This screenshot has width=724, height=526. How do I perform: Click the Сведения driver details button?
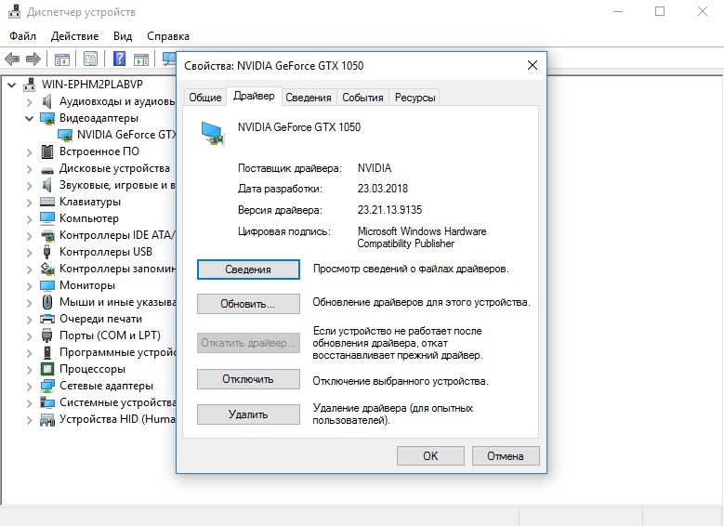[x=248, y=270]
